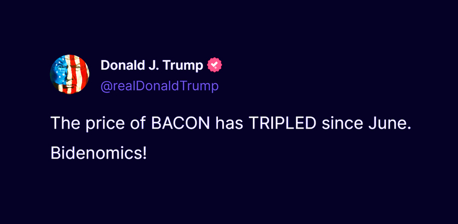Click the word of in the post

pyautogui.click(x=138, y=123)
